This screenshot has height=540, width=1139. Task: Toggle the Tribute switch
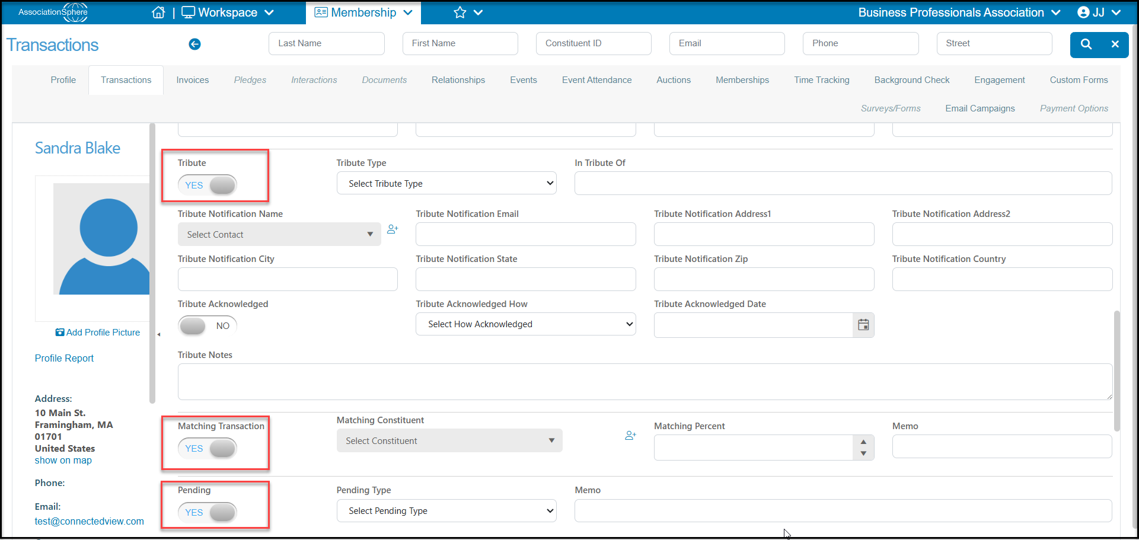(x=208, y=185)
